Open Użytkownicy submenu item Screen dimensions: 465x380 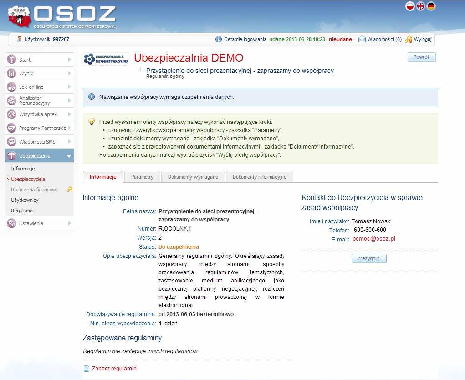25,200
